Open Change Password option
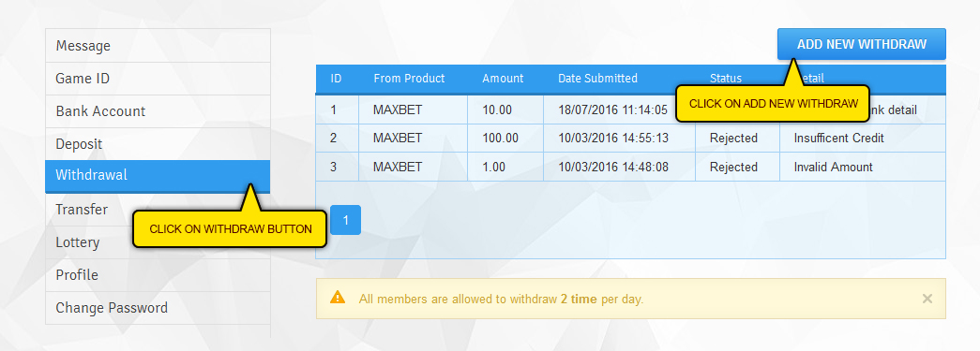 point(158,308)
